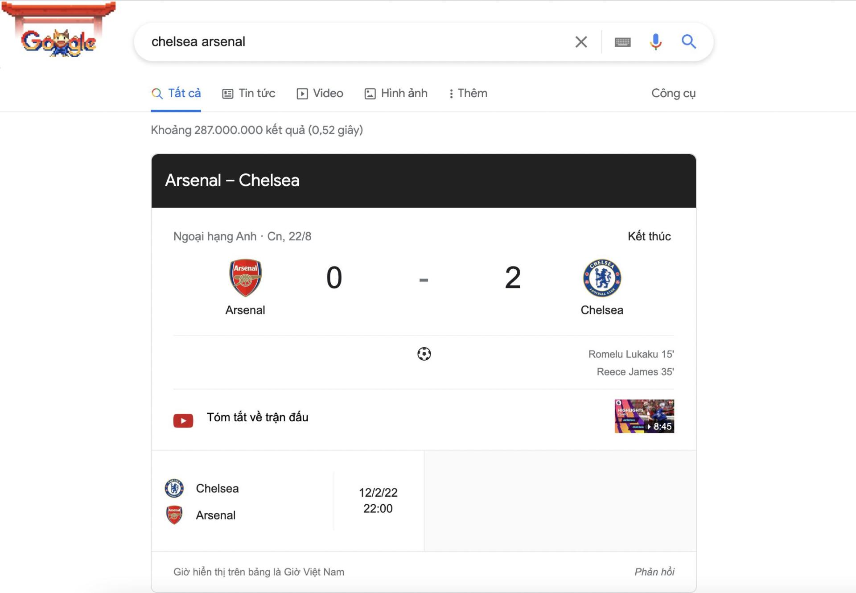Expand the Thêm menu
This screenshot has height=593, width=856.
pos(468,93)
